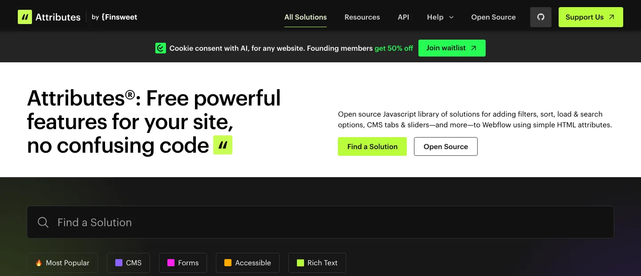
Task: Filter by Rich Text category
Action: click(317, 263)
